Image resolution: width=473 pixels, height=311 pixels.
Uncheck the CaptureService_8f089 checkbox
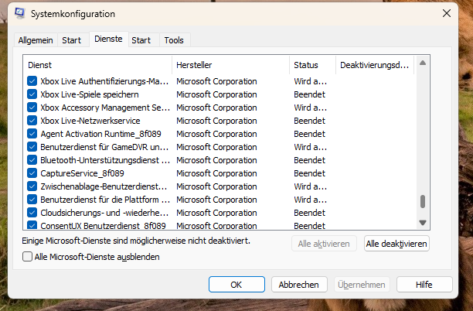[32, 173]
